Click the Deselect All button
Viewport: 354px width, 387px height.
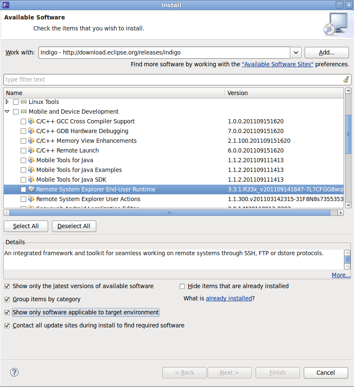[74, 226]
